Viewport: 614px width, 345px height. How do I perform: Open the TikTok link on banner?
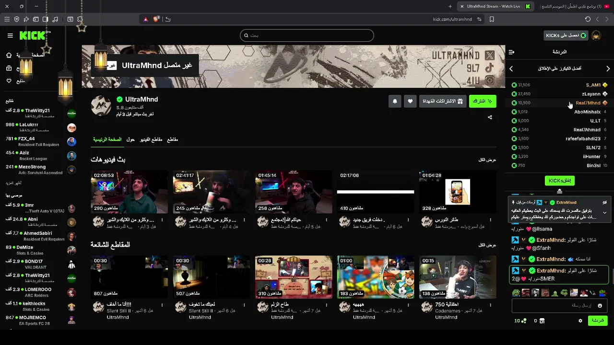[x=489, y=68]
